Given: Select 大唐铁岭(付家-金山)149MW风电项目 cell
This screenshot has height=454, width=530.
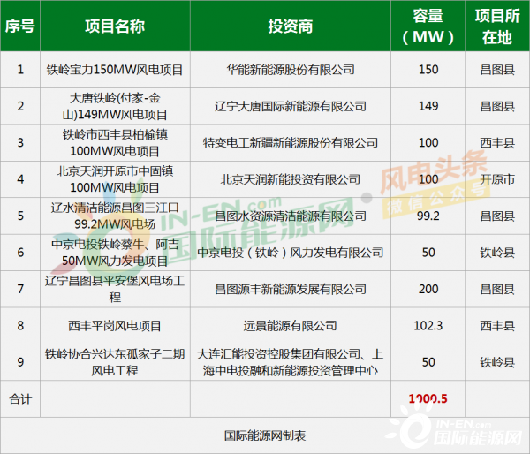Looking at the screenshot, I should tap(115, 106).
